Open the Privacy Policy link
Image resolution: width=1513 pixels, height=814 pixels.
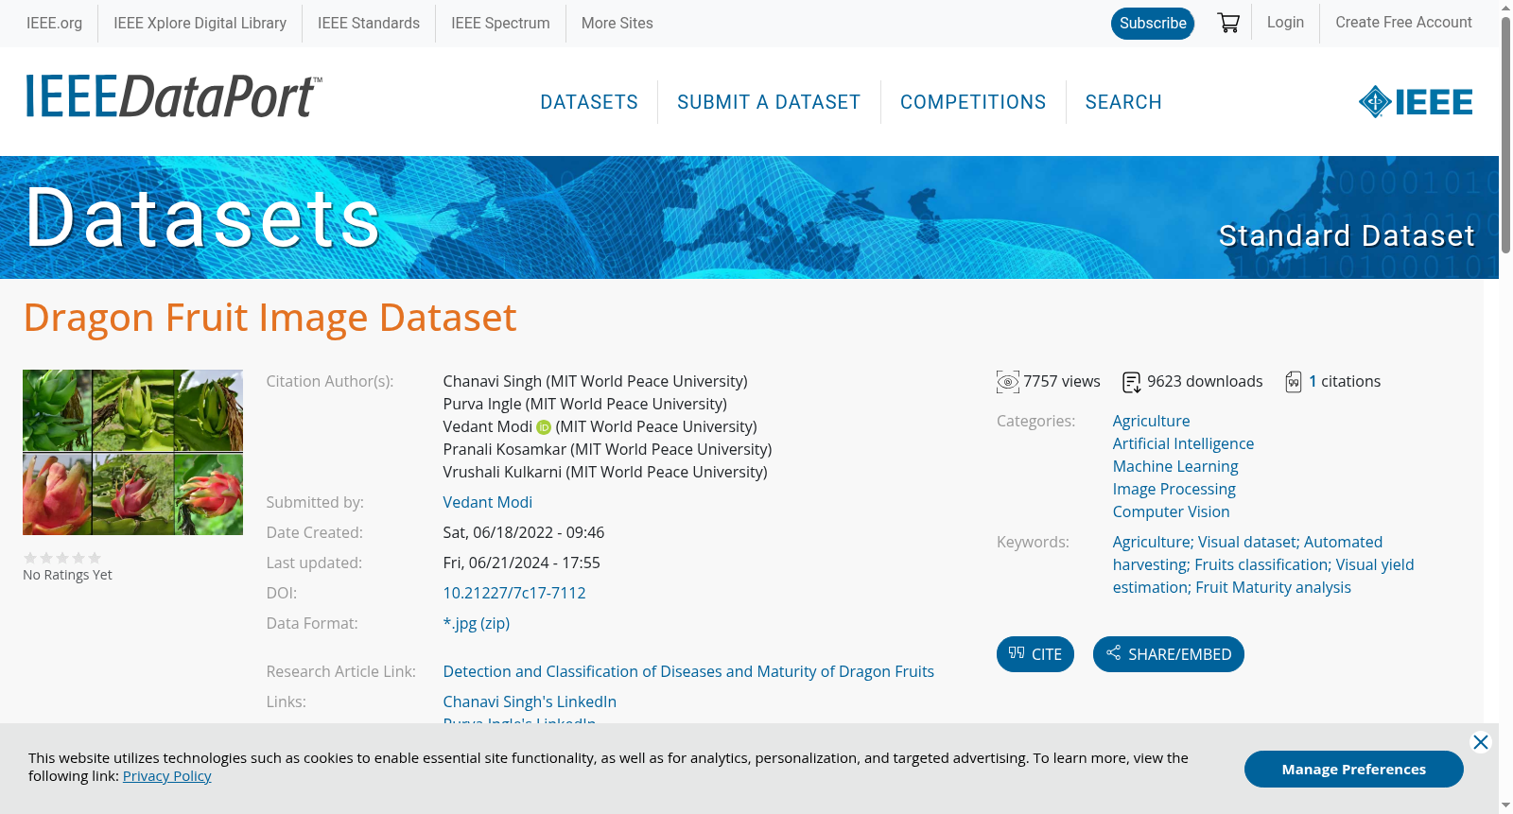[x=167, y=776]
